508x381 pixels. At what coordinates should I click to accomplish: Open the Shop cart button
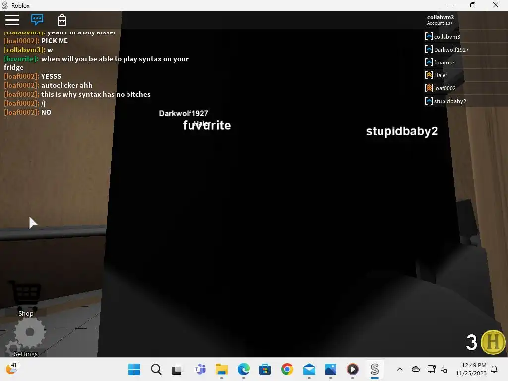(26, 298)
